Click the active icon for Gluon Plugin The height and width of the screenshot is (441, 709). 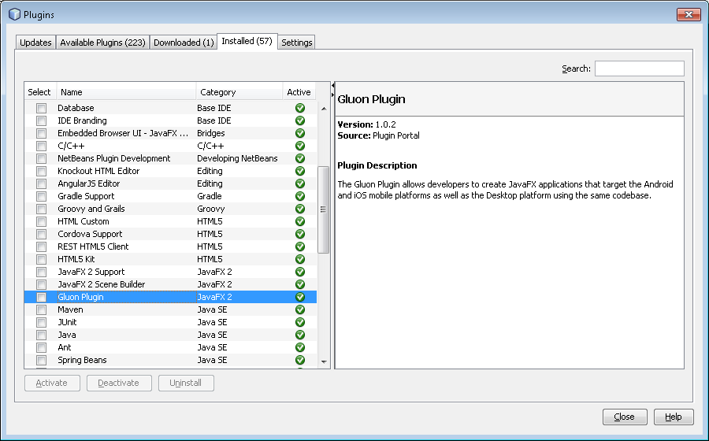coord(300,297)
